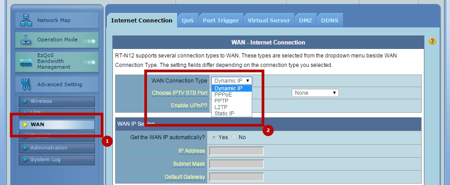The height and width of the screenshot is (185, 450).
Task: Open the WAN menu item in sidebar
Action: [x=57, y=124]
